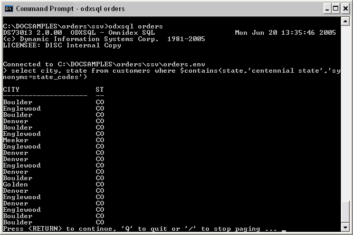Click the vertical scrollbar thumb

345,212
